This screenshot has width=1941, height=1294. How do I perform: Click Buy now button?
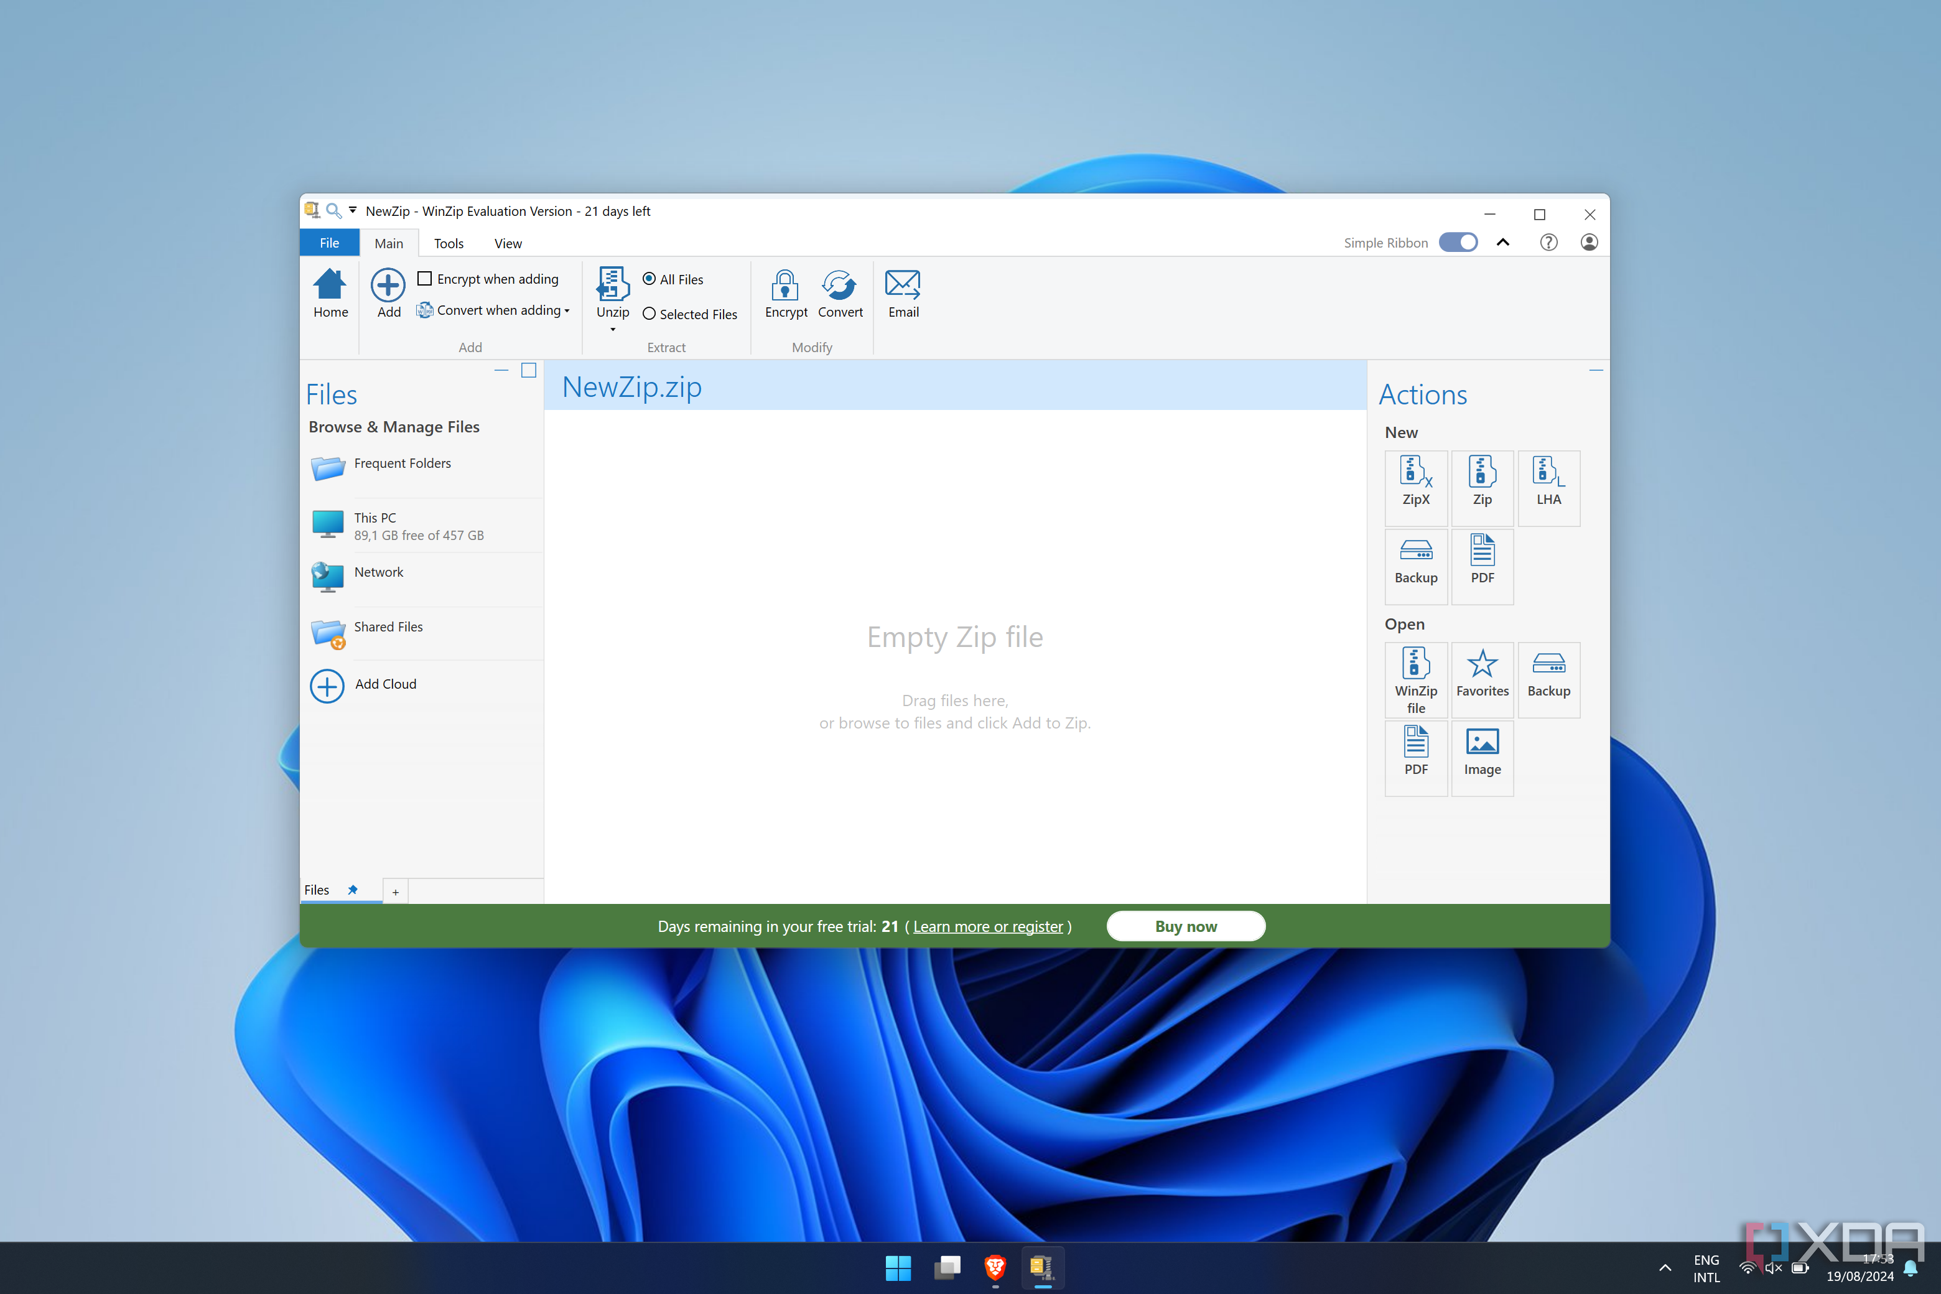tap(1186, 924)
